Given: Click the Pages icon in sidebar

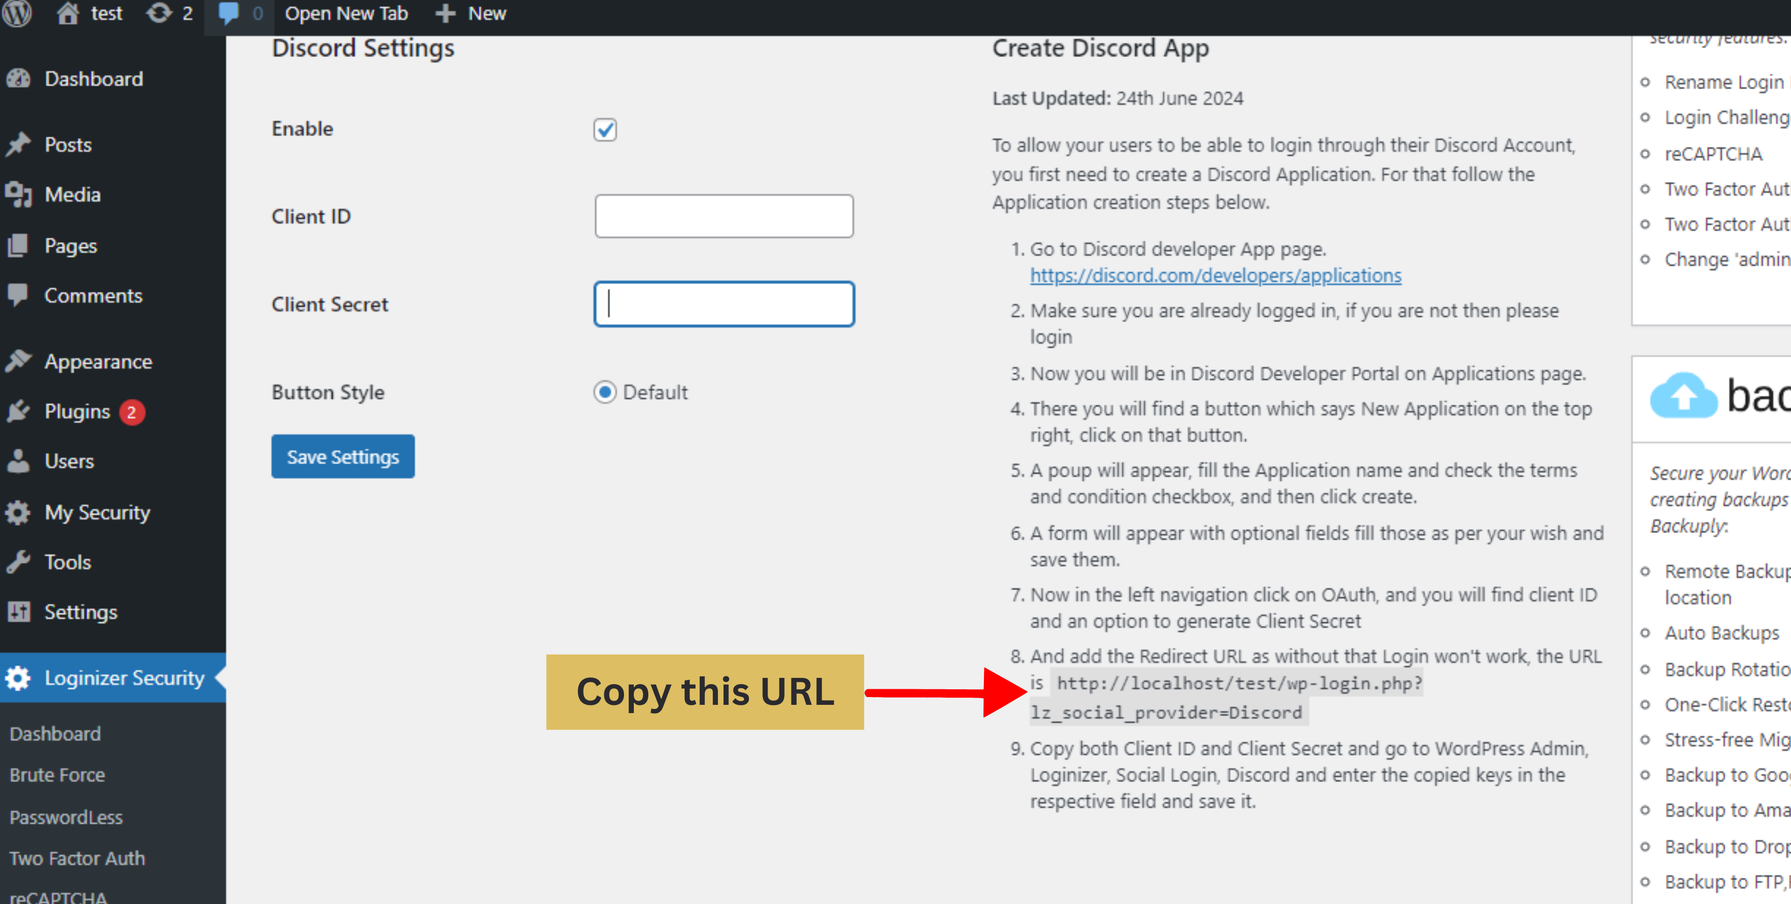Looking at the screenshot, I should 19,245.
